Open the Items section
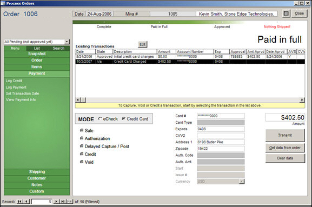The image size is (312, 207). pyautogui.click(x=37, y=67)
